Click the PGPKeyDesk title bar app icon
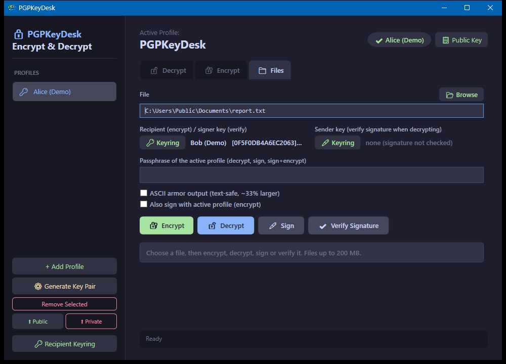 coord(12,8)
